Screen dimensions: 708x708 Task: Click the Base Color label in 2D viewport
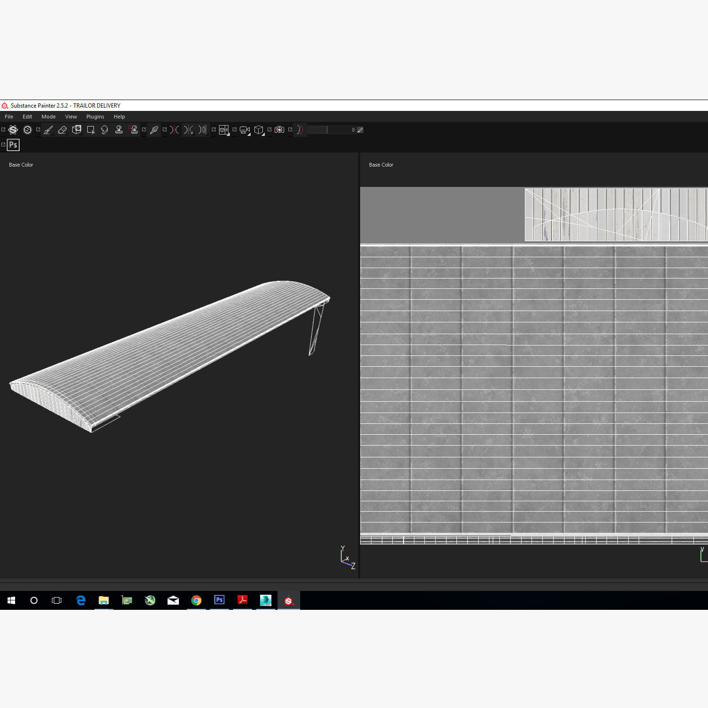click(381, 165)
